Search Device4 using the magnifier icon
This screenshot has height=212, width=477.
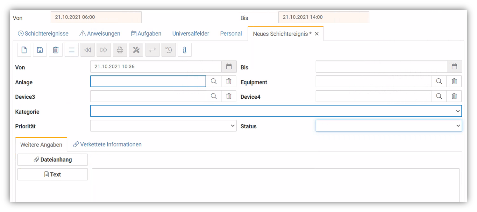[439, 96]
